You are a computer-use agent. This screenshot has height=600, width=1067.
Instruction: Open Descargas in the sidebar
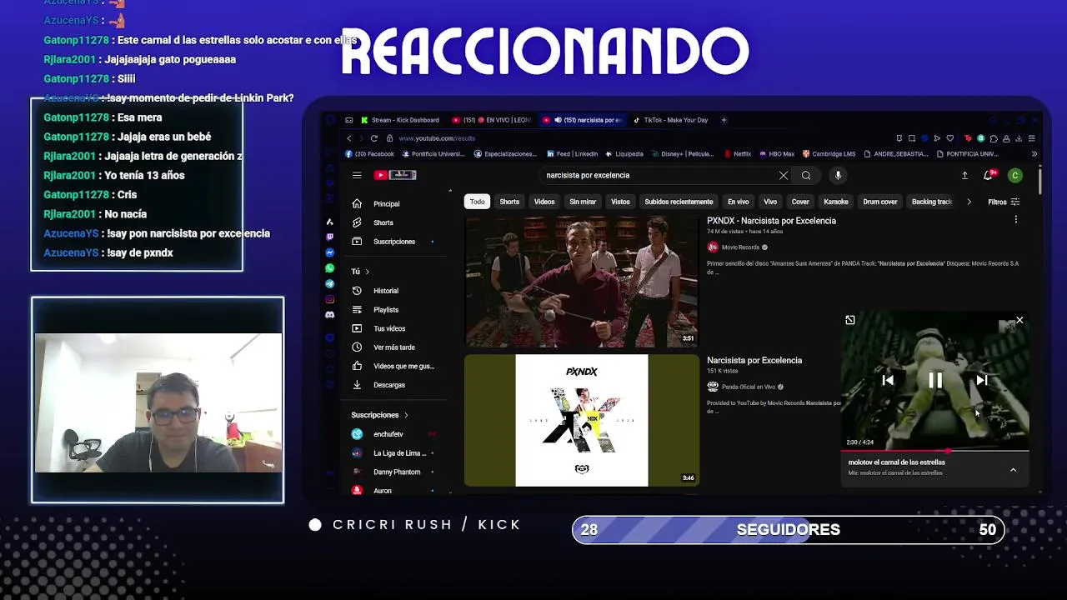point(389,385)
